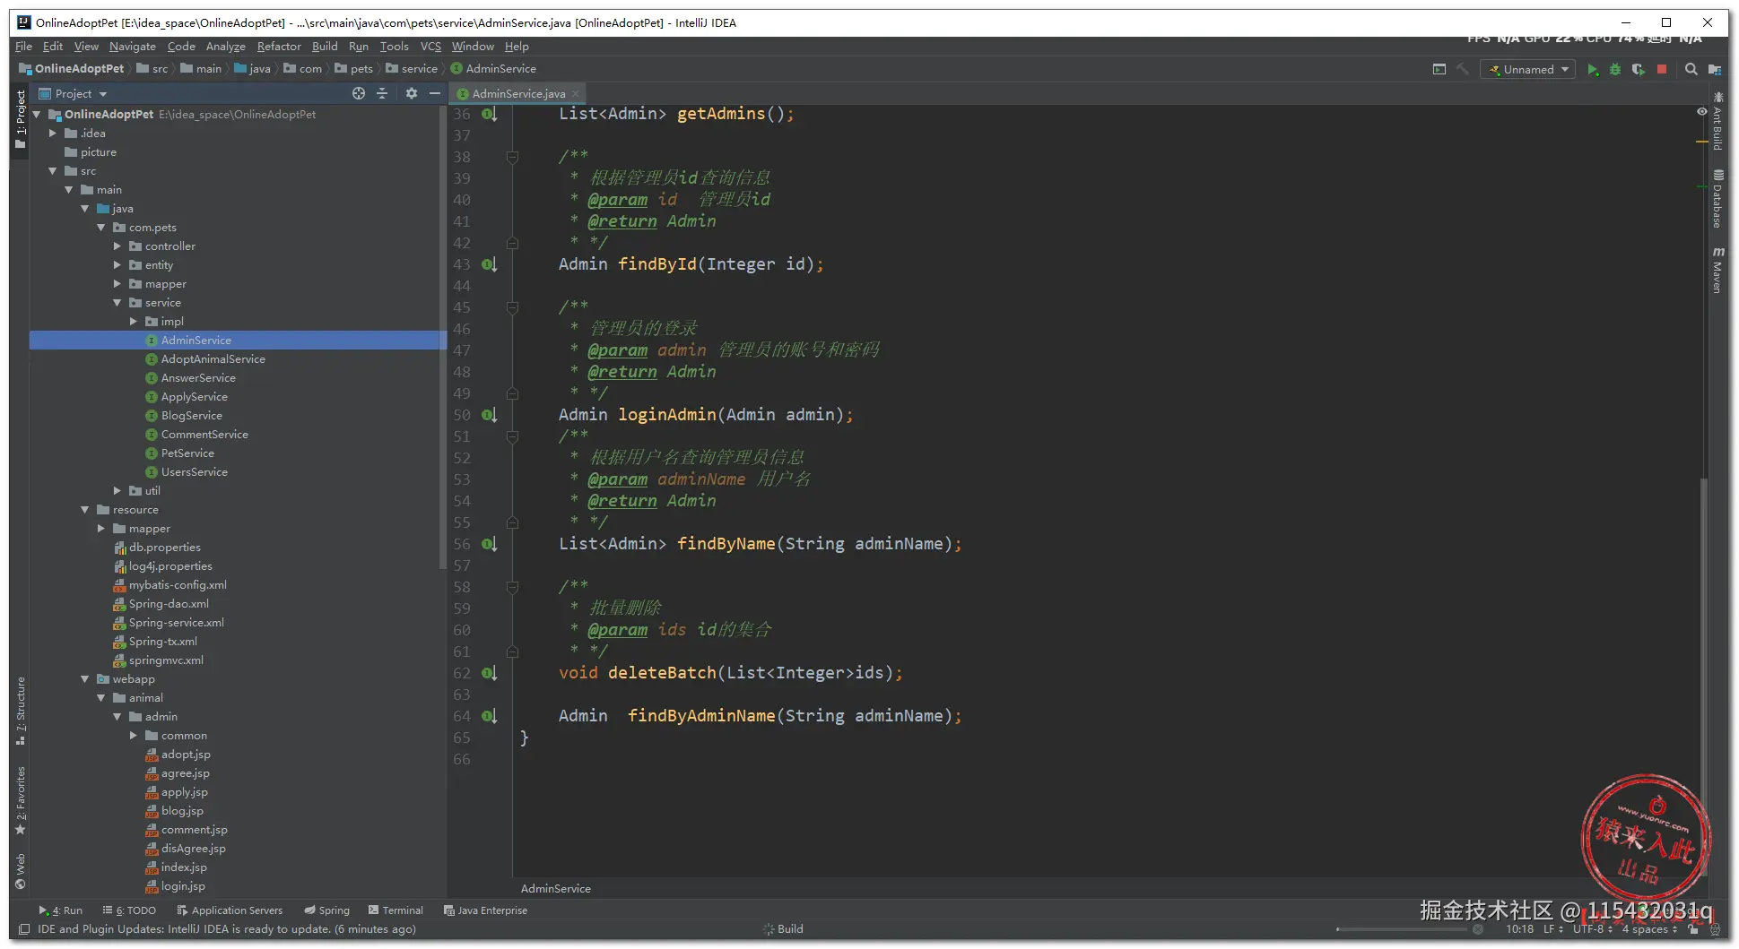Expand the impl folder
The image size is (1739, 949).
pyautogui.click(x=134, y=322)
